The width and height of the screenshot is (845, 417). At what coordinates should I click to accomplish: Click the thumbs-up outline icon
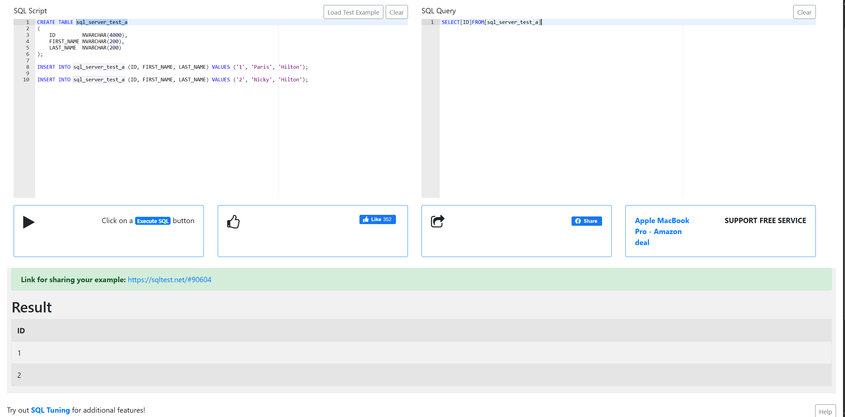233,222
